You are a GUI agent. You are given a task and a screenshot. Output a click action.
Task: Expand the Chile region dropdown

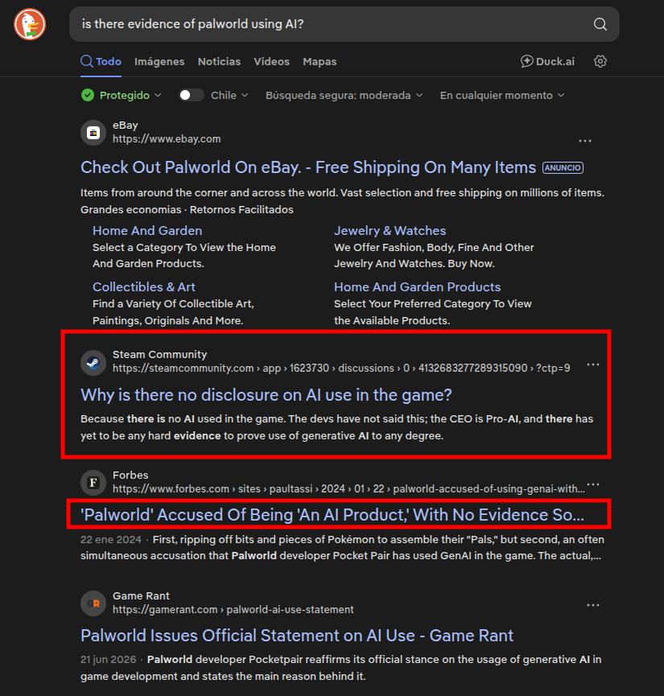coord(229,95)
